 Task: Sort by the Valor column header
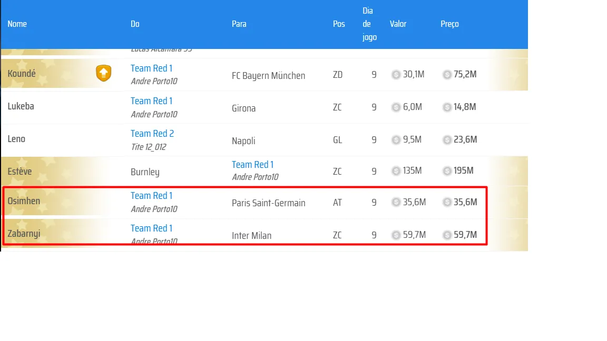(398, 24)
